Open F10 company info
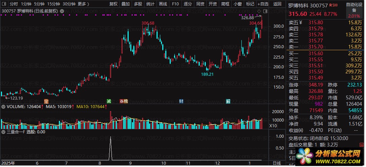This screenshot has width=366, height=167. pyautogui.click(x=175, y=4)
